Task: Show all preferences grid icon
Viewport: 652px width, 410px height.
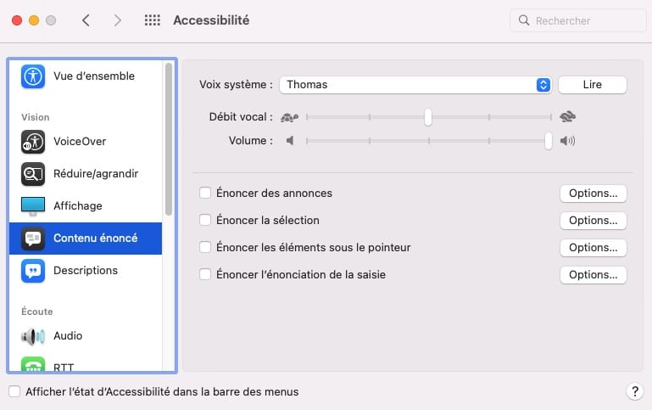Action: coord(152,20)
